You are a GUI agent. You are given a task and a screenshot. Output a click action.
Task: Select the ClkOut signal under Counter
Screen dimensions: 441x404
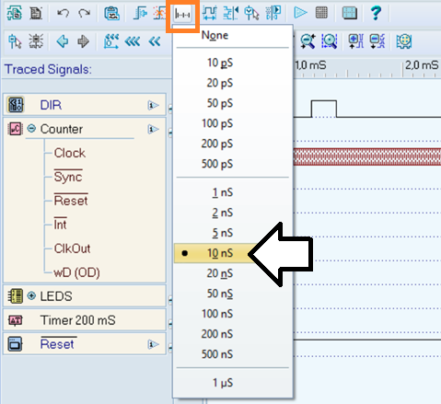(72, 248)
